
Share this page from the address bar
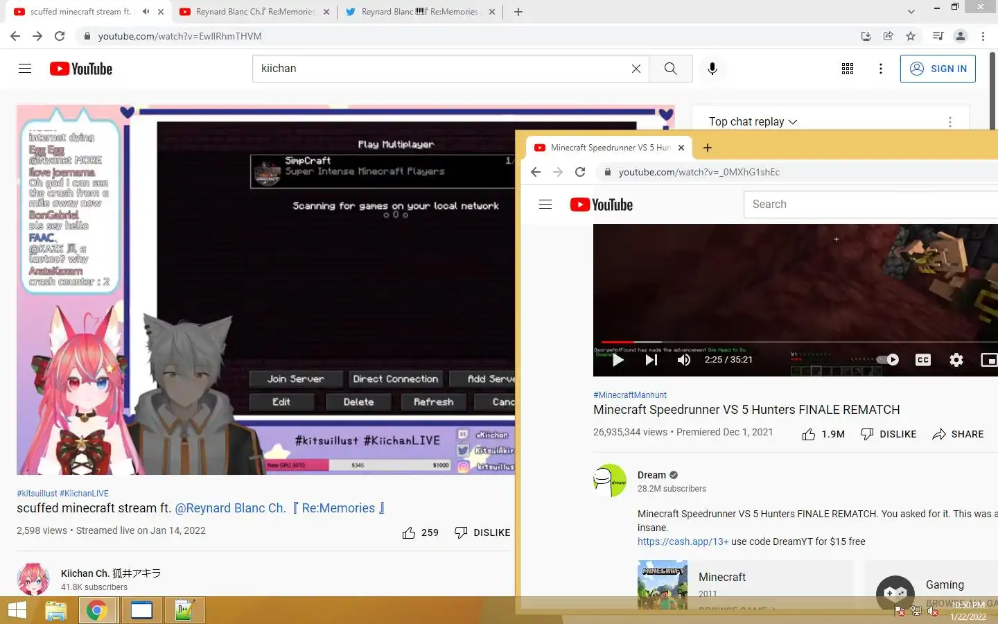pyautogui.click(x=888, y=36)
